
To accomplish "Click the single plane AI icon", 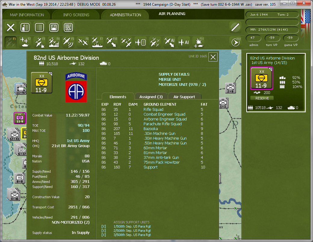I will click(184, 42).
